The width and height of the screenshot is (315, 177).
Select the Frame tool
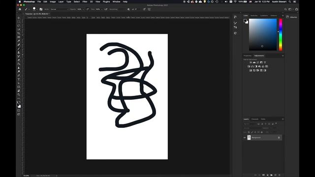click(x=19, y=37)
